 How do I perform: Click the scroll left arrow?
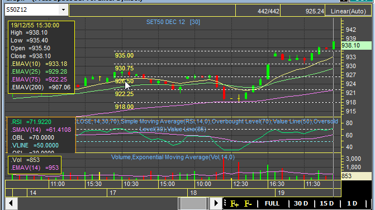click(x=11, y=203)
